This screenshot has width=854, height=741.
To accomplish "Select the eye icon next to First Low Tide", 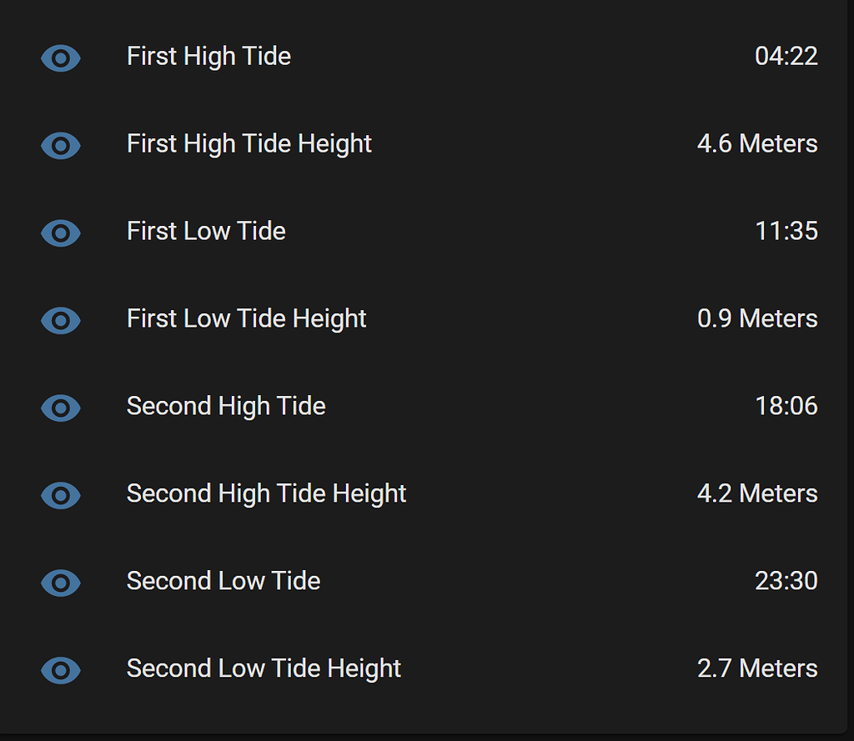I will tap(61, 233).
